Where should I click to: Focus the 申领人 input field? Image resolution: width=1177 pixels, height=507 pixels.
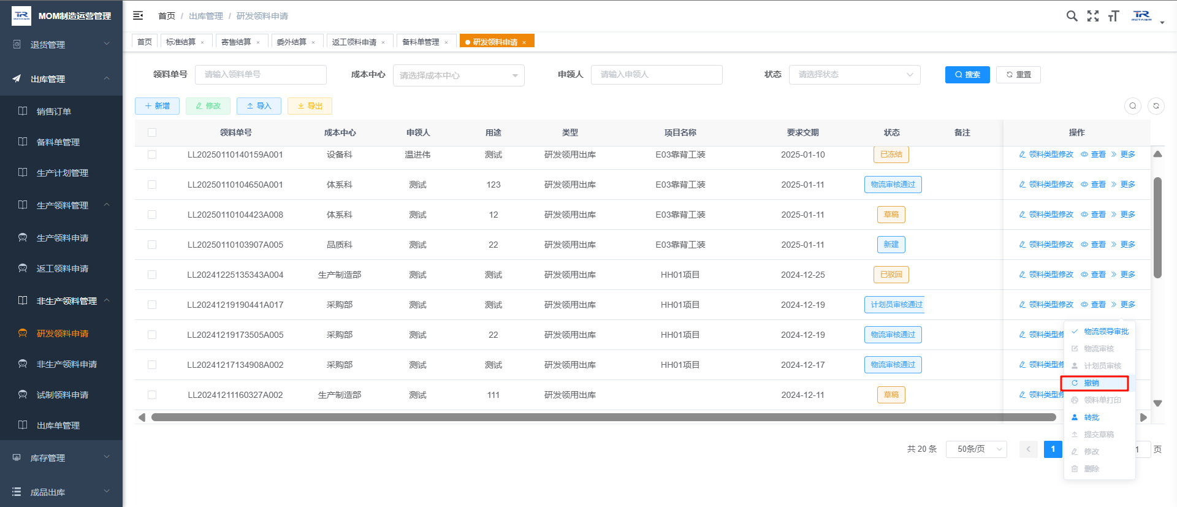[x=657, y=75]
